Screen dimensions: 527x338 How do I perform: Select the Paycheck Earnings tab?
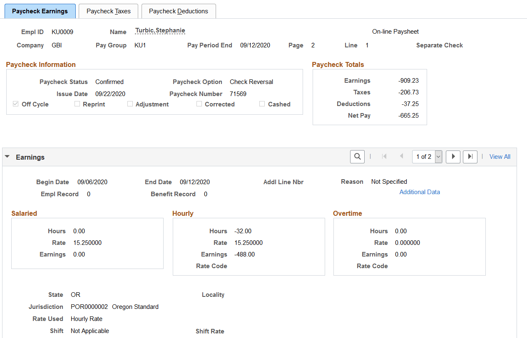[40, 11]
